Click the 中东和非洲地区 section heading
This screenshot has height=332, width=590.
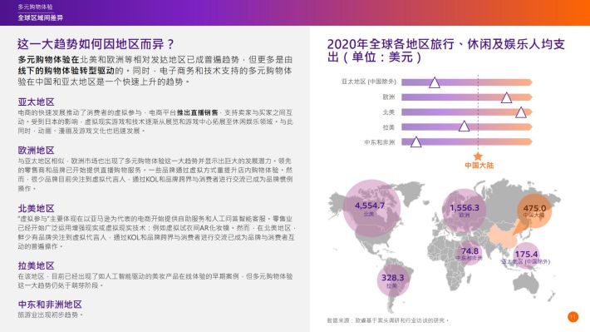(50, 305)
